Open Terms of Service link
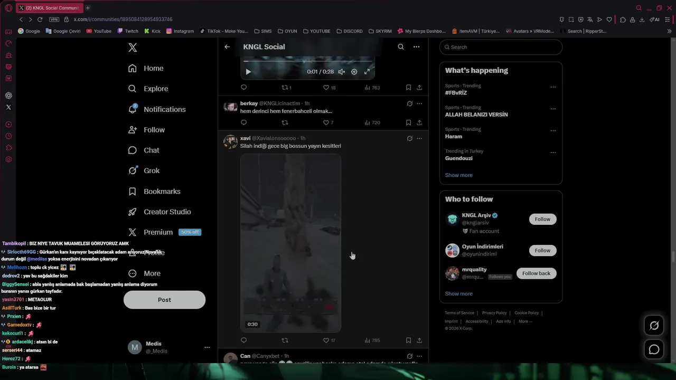Viewport: 676px width, 380px height. 459,313
